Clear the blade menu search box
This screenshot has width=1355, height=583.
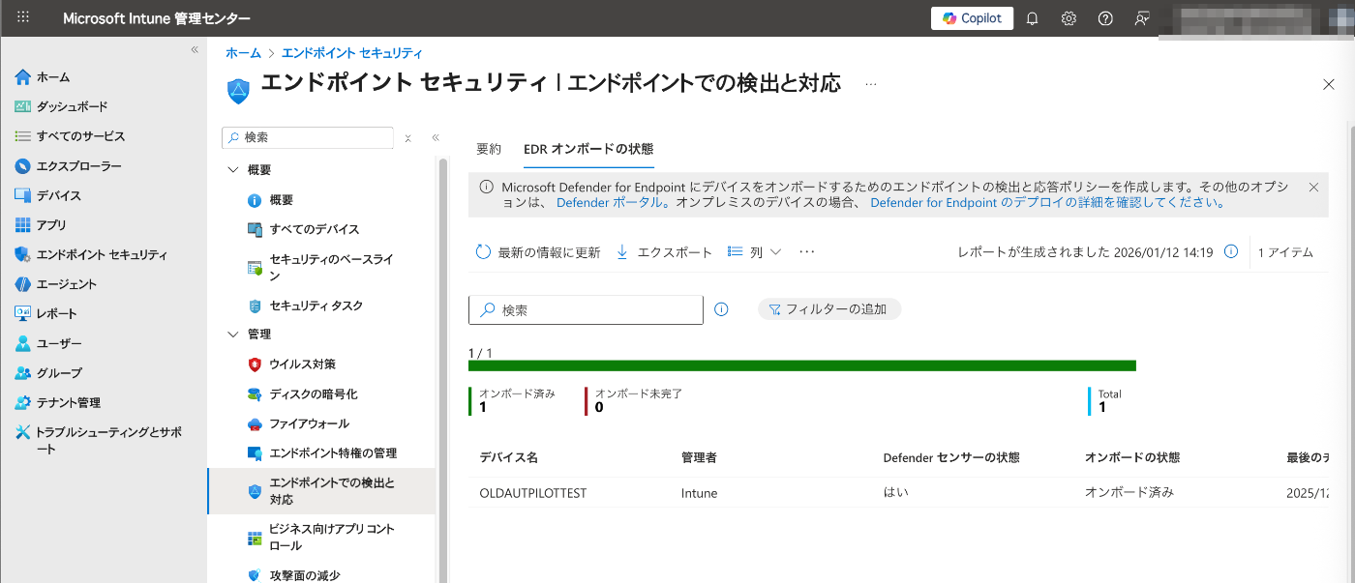tap(408, 138)
